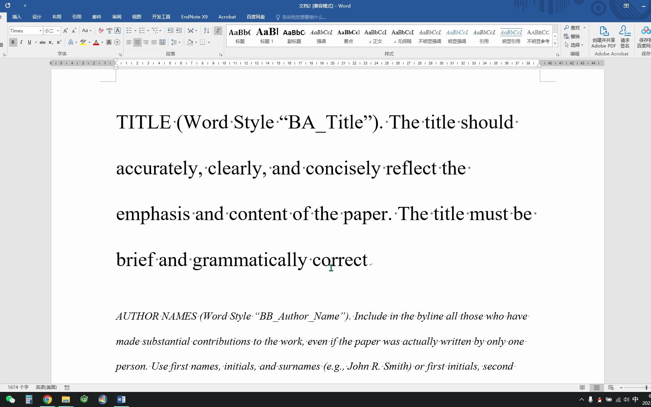
Task: Click the Request Signature (请求签名) icon
Action: click(x=625, y=37)
